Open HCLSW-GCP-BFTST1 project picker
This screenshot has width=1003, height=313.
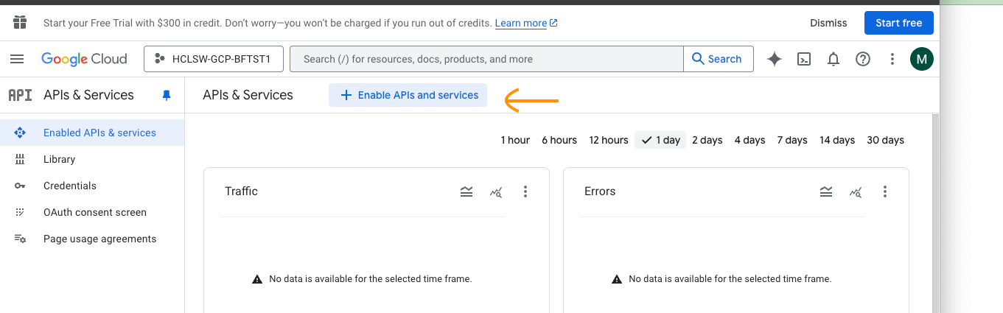[214, 59]
